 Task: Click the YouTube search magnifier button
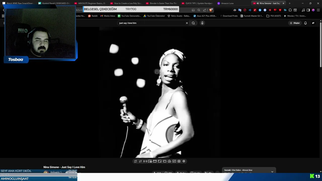pos(193,23)
